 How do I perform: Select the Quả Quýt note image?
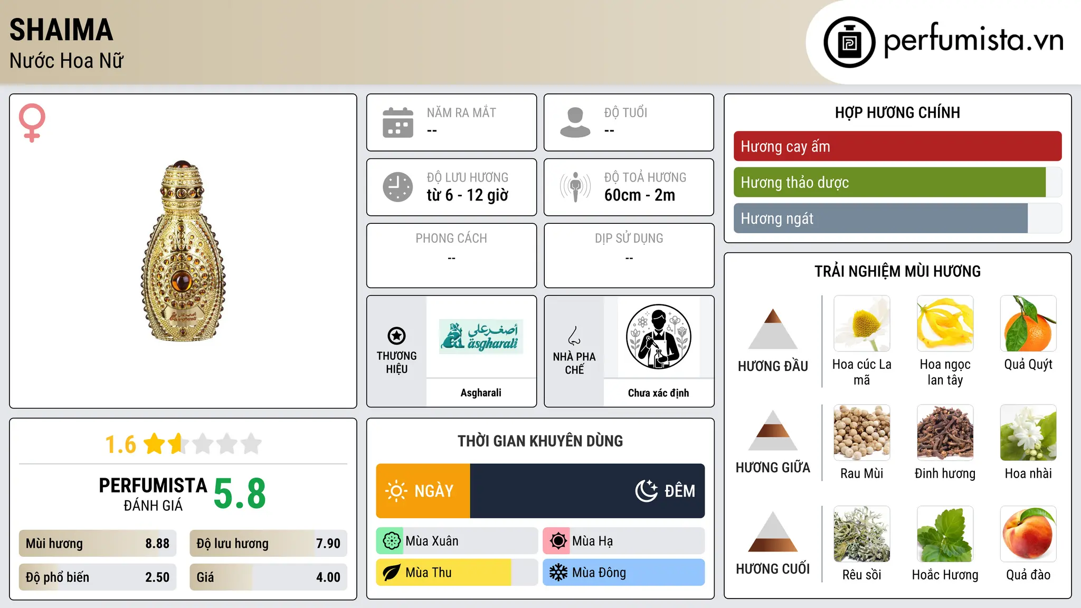pyautogui.click(x=1028, y=324)
